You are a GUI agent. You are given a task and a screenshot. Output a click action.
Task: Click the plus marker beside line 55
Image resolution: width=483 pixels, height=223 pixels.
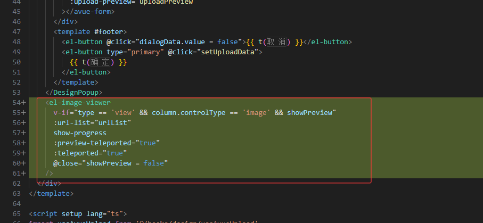point(23,112)
